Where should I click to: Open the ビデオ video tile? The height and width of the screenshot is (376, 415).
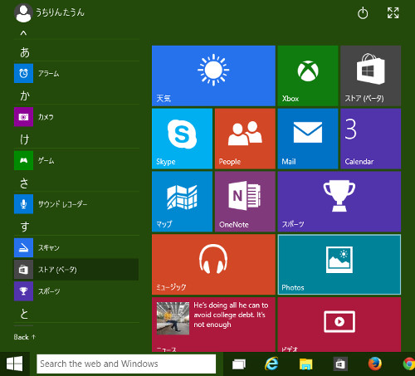[x=339, y=325]
